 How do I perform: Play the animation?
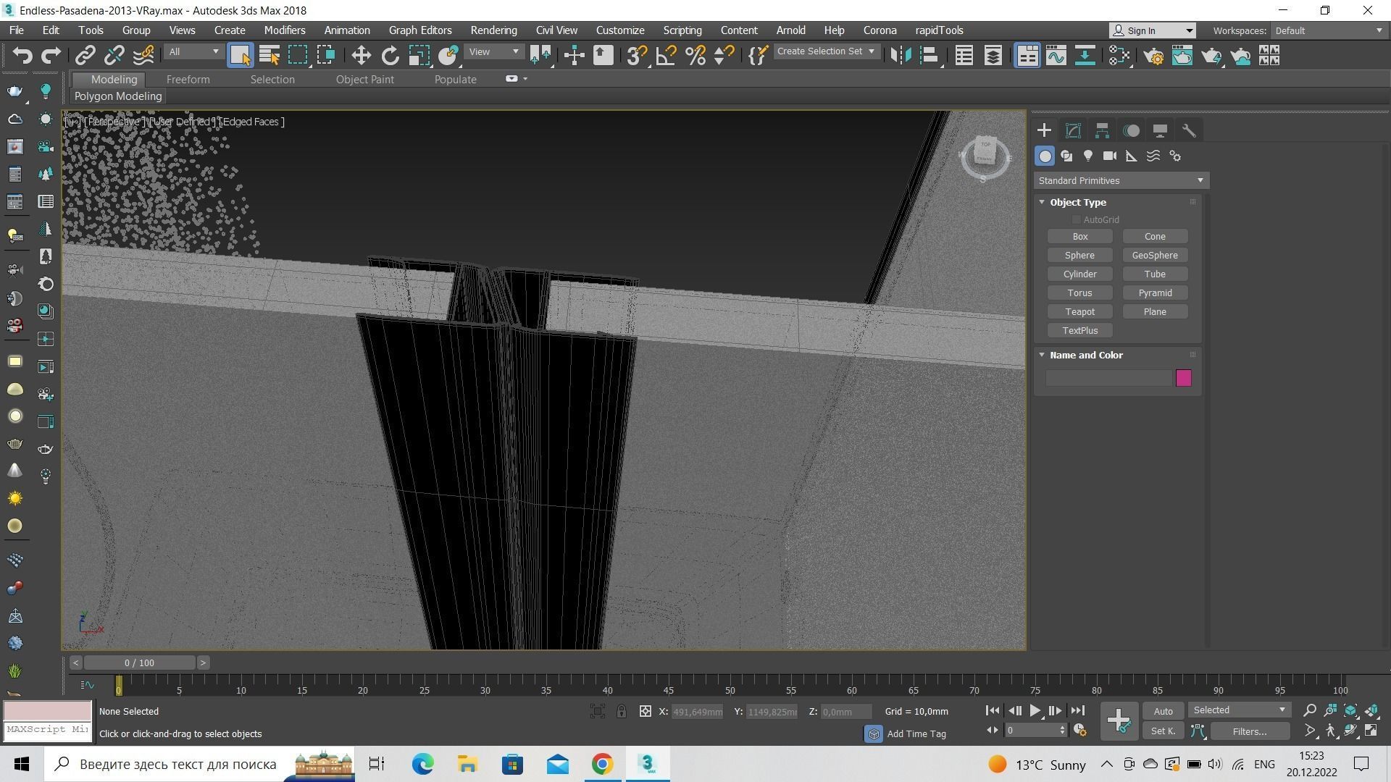[x=1035, y=711]
